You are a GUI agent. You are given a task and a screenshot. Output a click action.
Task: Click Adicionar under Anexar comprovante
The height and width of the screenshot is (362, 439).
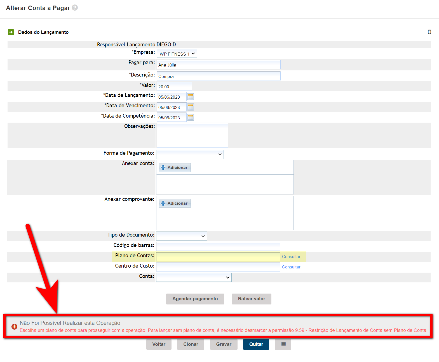pyautogui.click(x=175, y=203)
